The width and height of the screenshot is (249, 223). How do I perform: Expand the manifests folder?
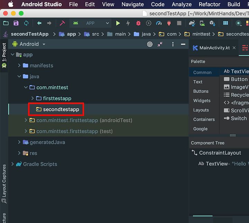tap(19, 65)
